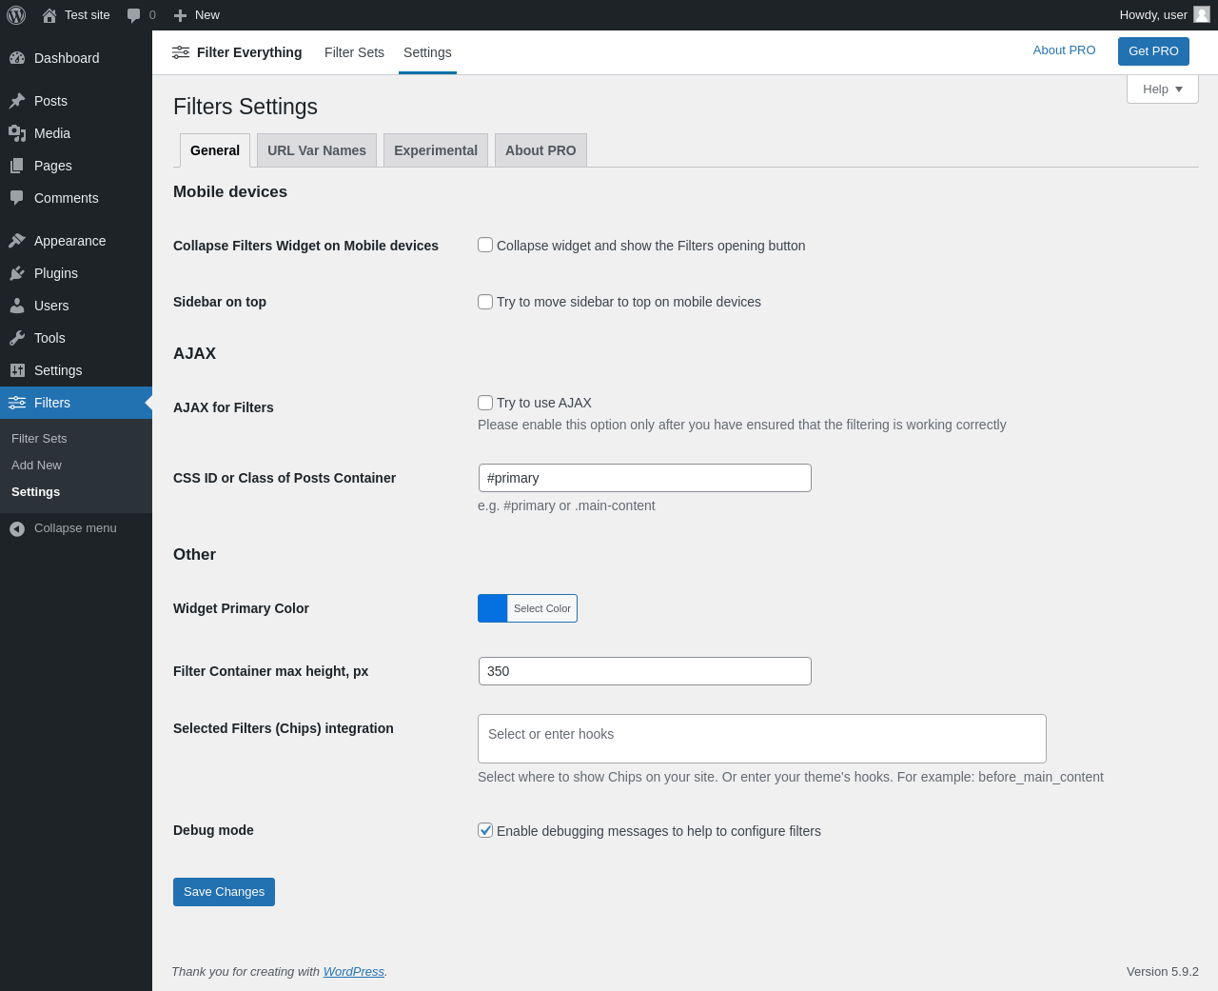
Task: Open the Media library icon
Action: 17,133
